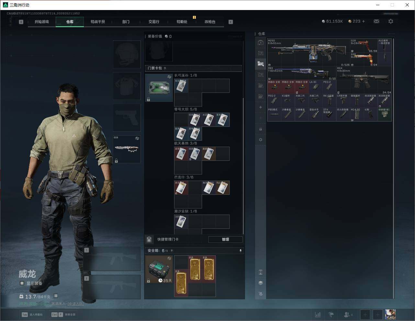
Task: Click the melee knife equipment slot
Action: (x=127, y=149)
